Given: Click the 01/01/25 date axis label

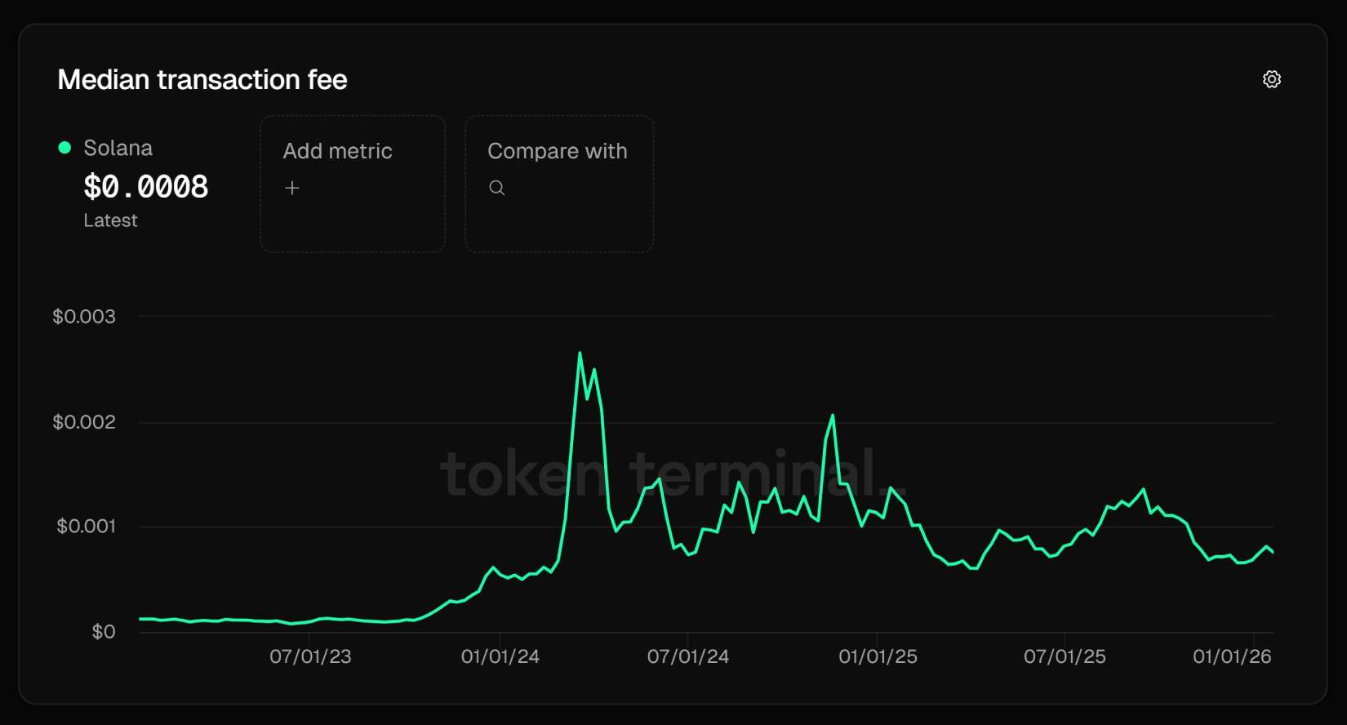Looking at the screenshot, I should tap(878, 656).
